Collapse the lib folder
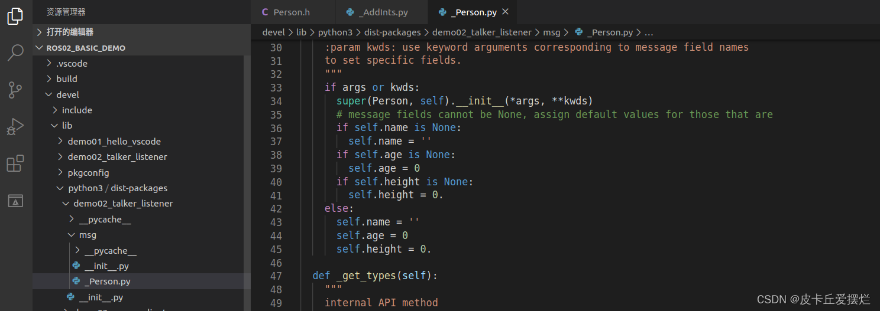The image size is (880, 311). point(138,125)
